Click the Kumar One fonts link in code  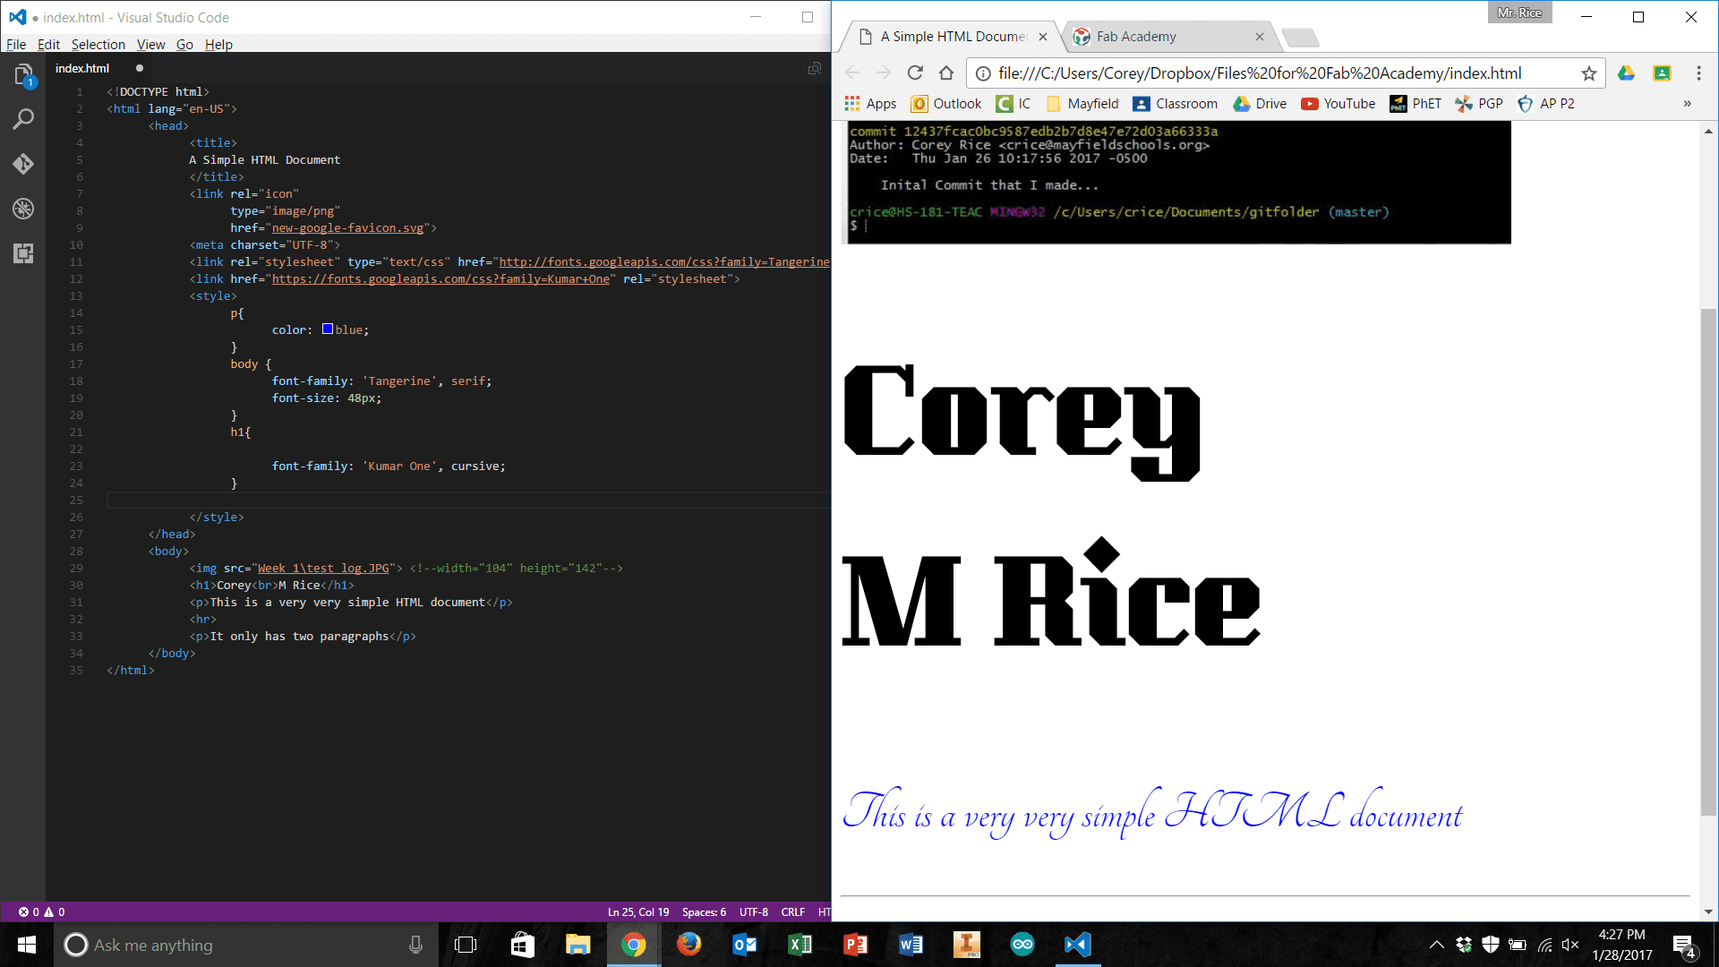[440, 279]
